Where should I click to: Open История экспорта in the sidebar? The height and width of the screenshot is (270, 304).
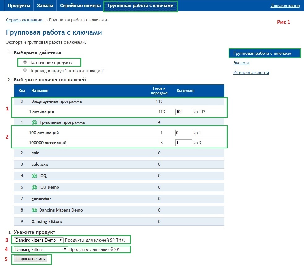[x=251, y=72]
